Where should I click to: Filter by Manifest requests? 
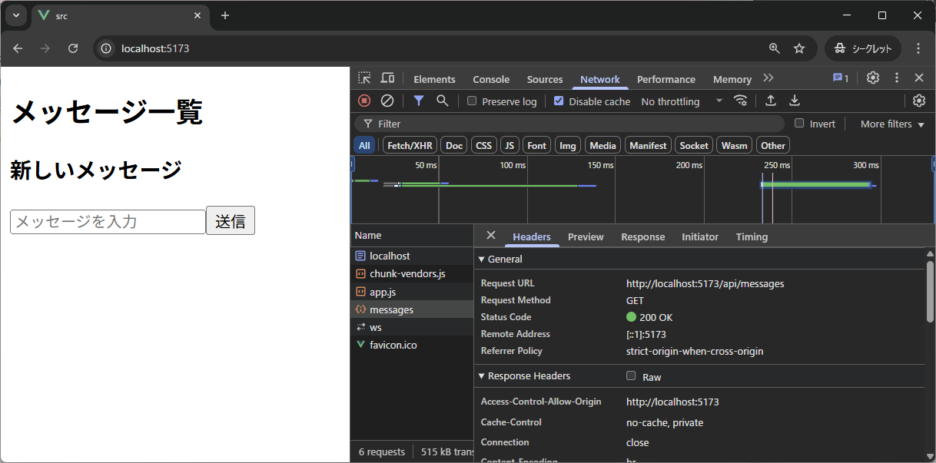coord(648,145)
